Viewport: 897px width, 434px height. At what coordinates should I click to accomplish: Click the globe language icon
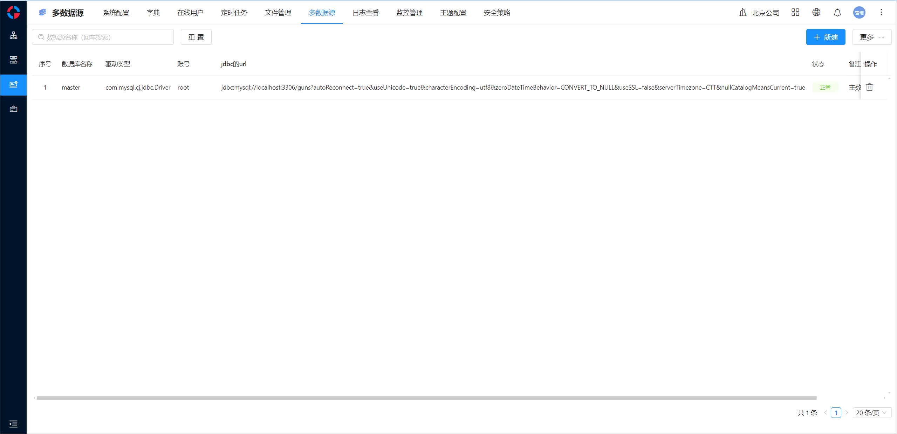(816, 13)
